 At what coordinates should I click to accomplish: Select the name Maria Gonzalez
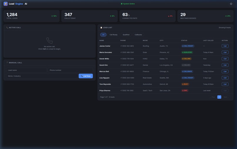(106, 52)
